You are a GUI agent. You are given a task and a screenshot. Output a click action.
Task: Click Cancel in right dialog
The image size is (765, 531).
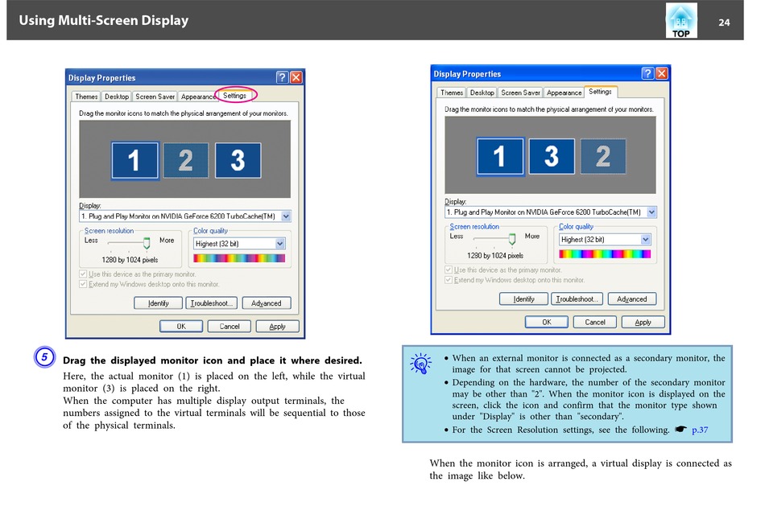(595, 323)
